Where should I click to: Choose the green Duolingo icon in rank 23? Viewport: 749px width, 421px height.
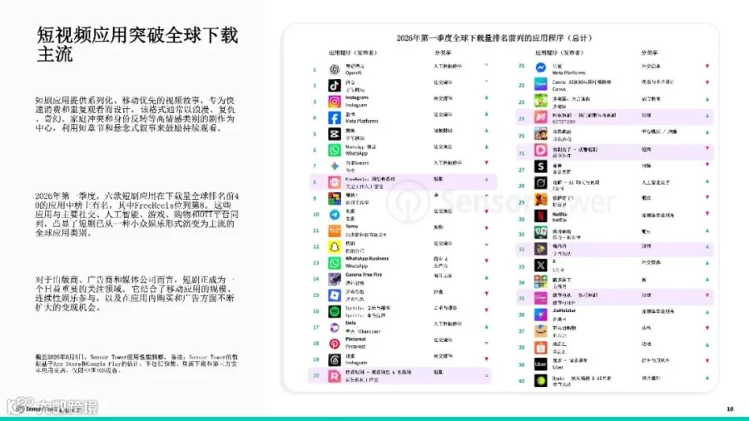click(541, 101)
